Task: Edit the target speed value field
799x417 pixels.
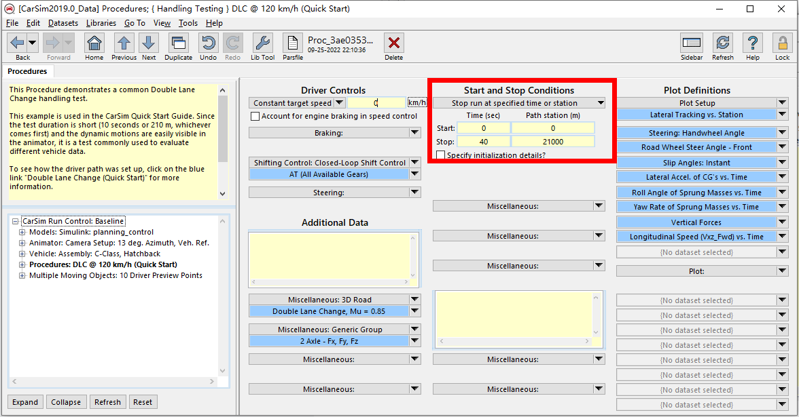Action: (x=376, y=103)
